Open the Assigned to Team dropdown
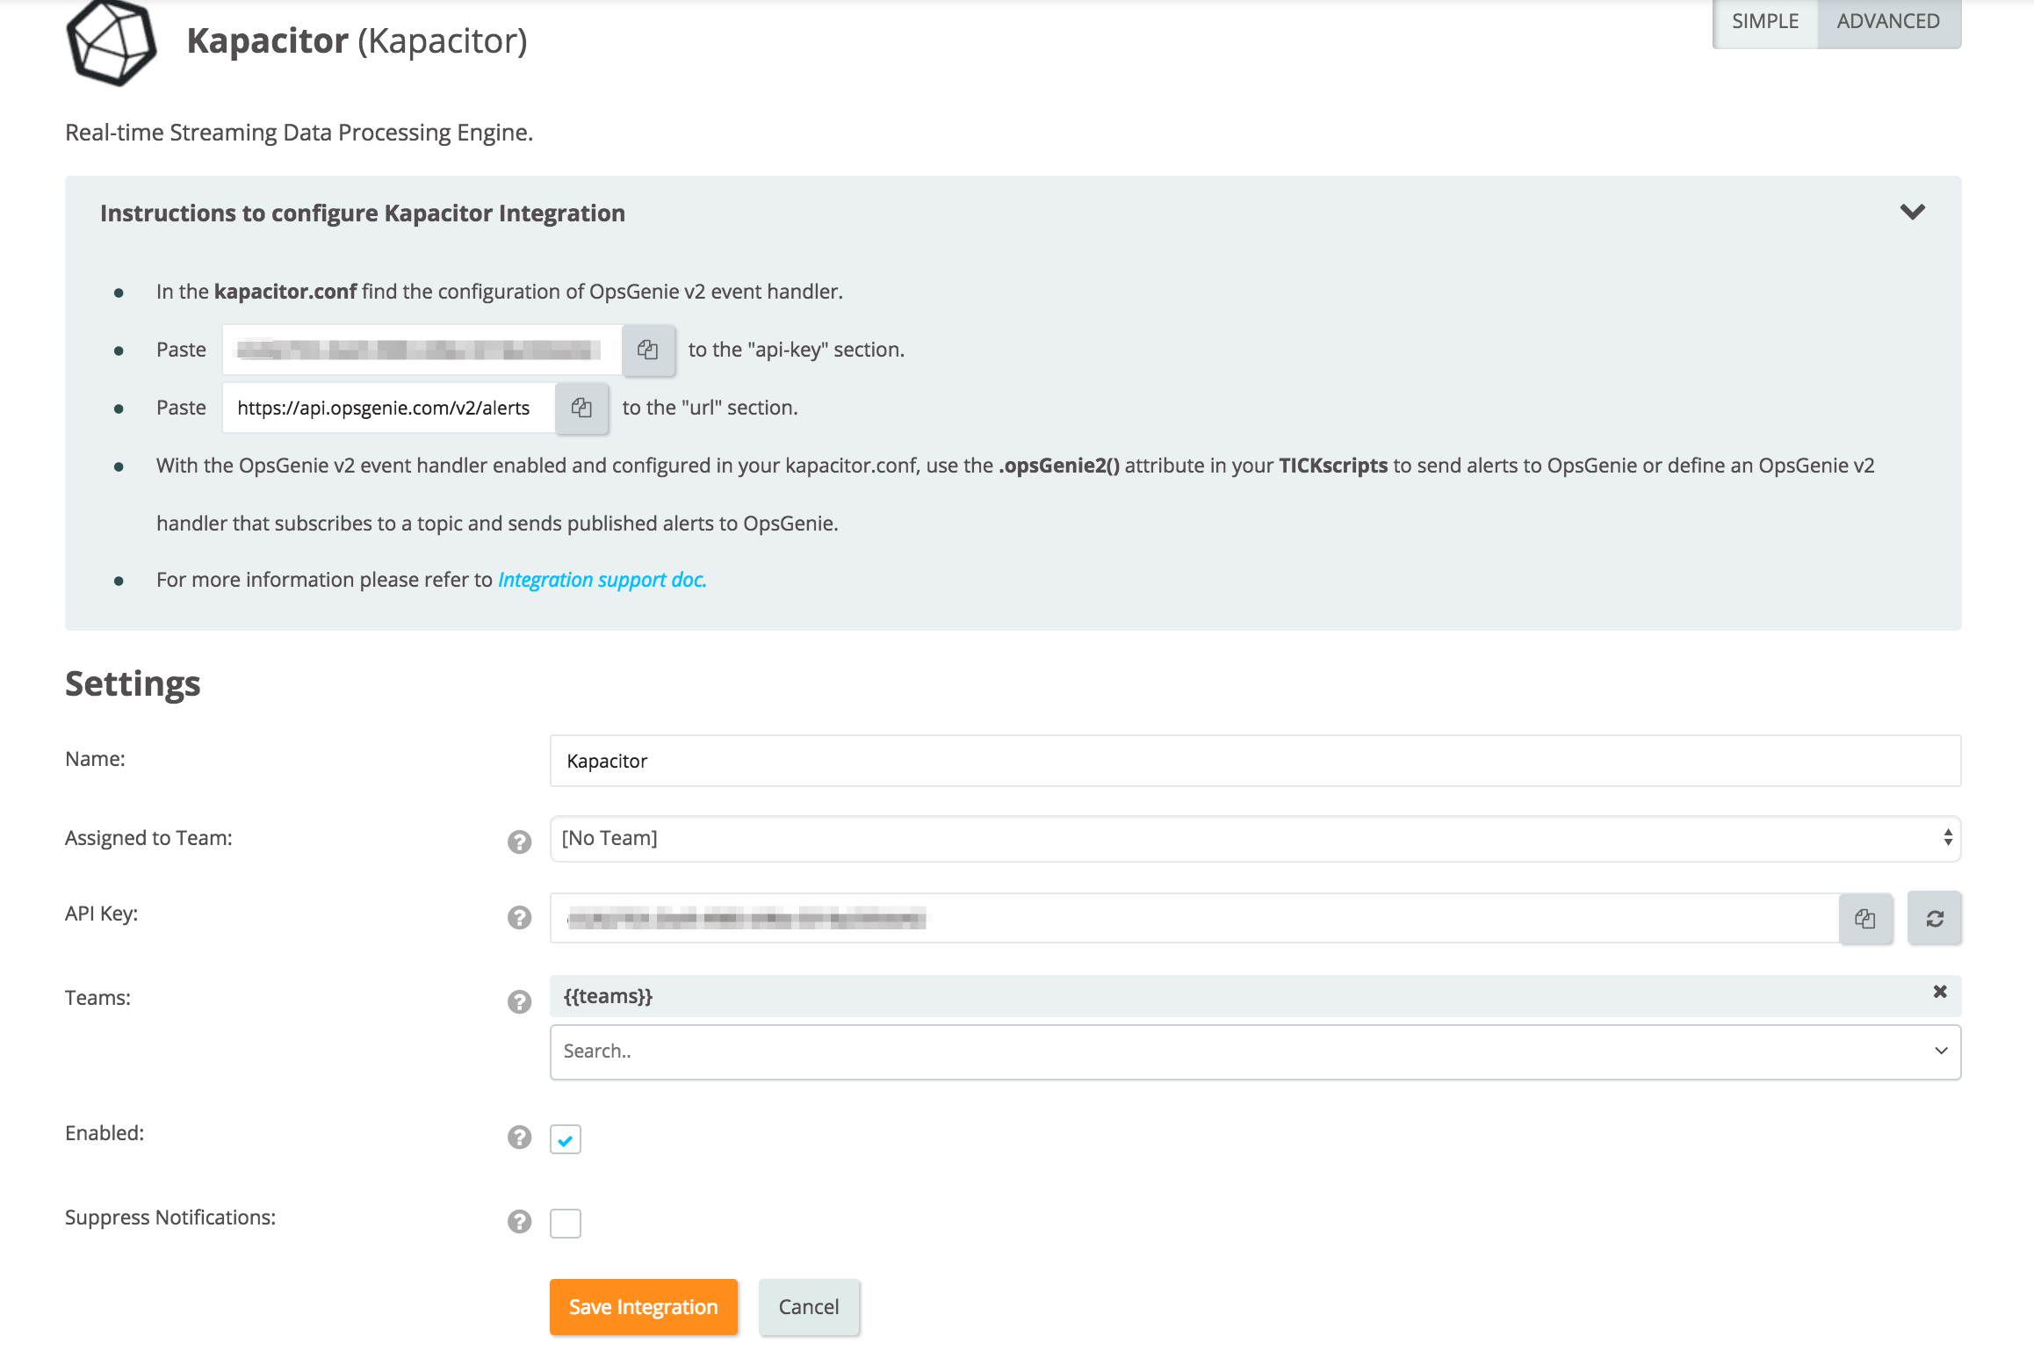Image resolution: width=2034 pixels, height=1351 pixels. click(1254, 838)
